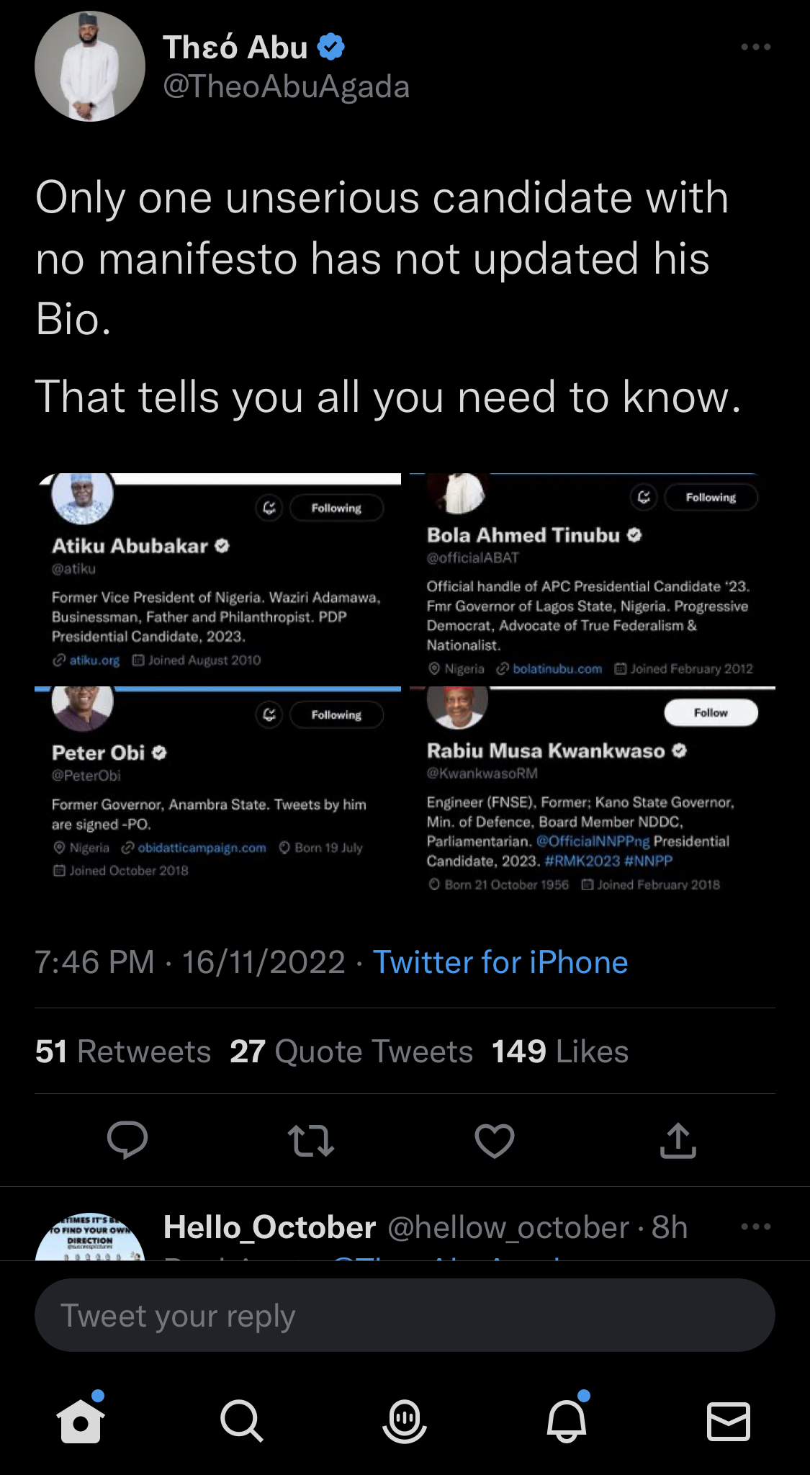
Task: Open Notifications bell tab
Action: (567, 1421)
